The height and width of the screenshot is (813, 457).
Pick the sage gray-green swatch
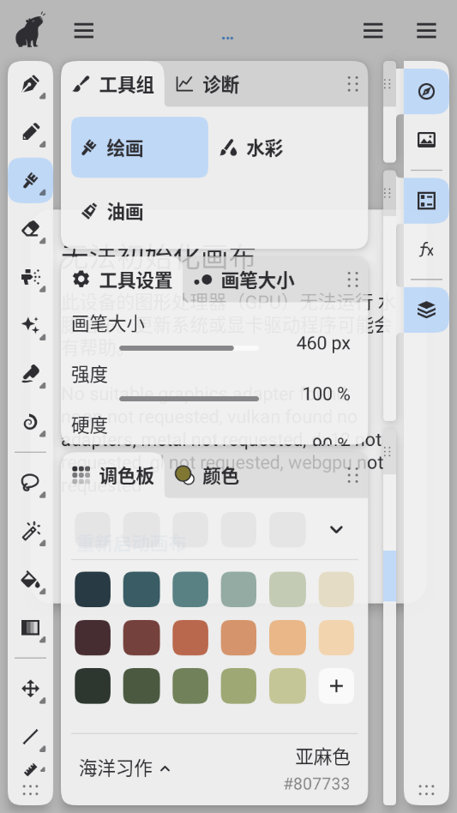coord(239,589)
